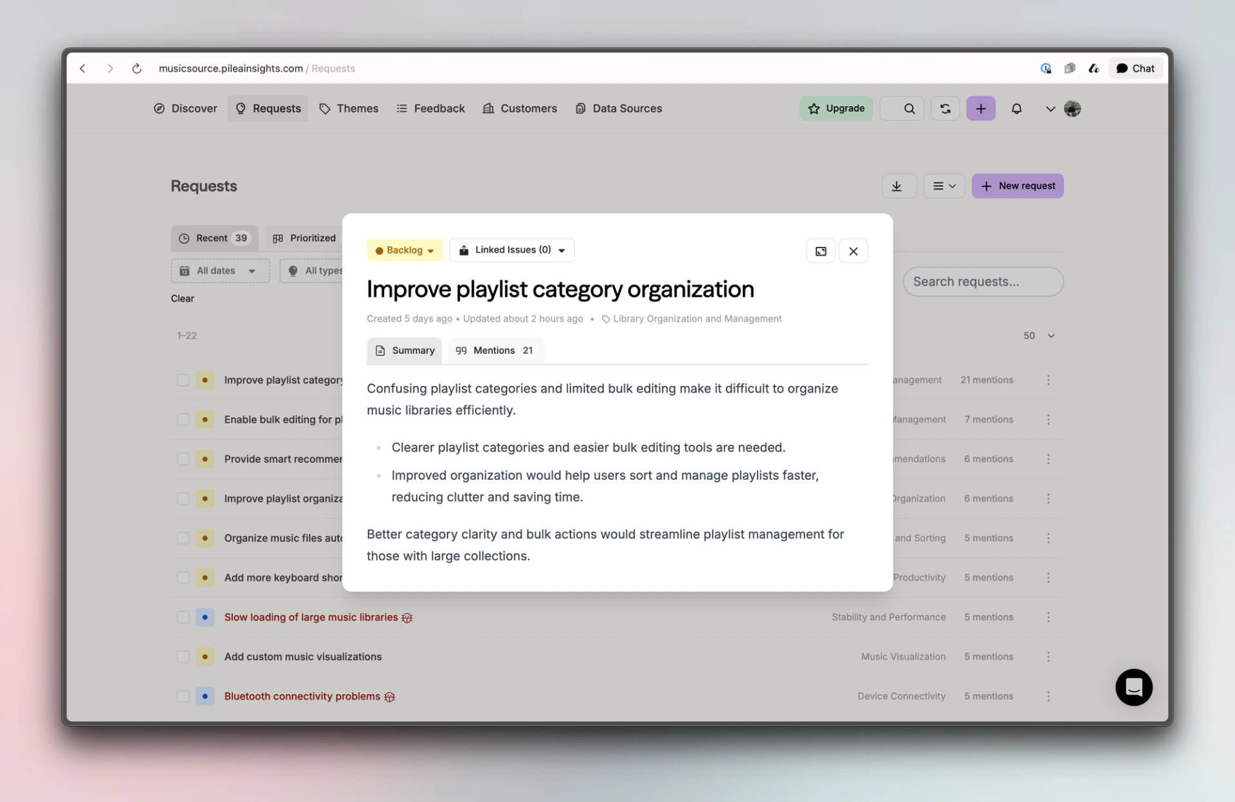Reload the page with the refresh icon
1235x802 pixels.
(136, 68)
